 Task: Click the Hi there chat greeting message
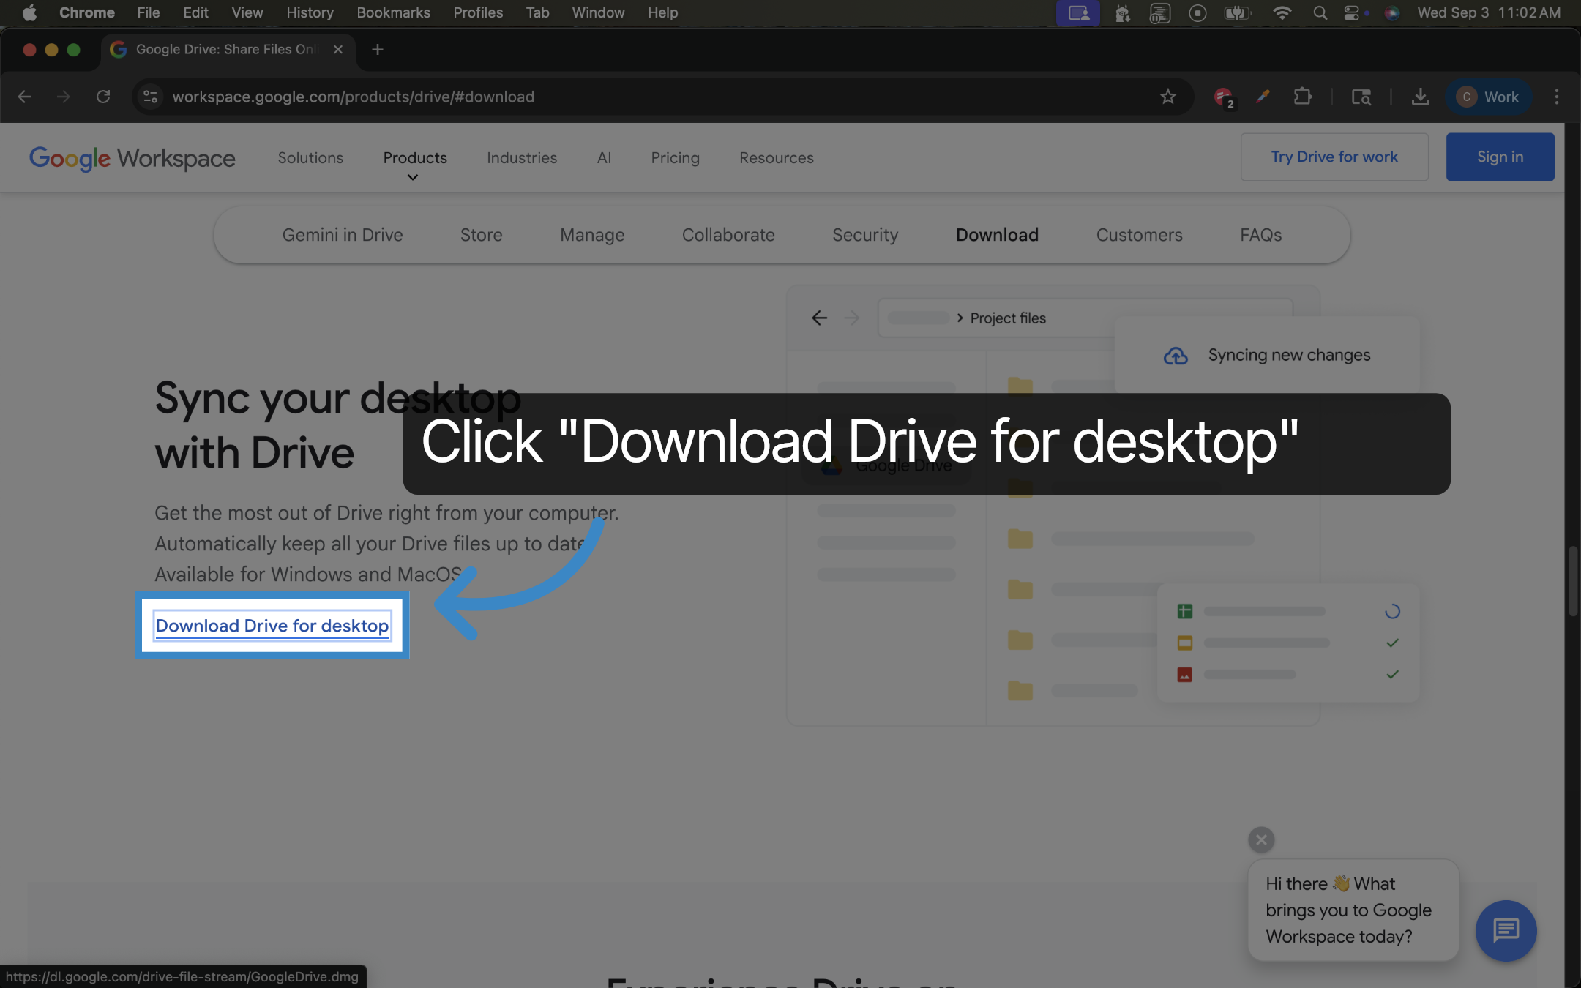(x=1353, y=910)
